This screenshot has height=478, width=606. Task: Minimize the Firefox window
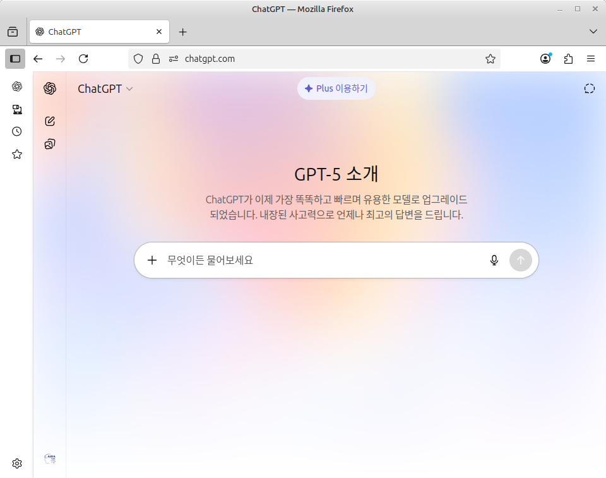point(560,9)
